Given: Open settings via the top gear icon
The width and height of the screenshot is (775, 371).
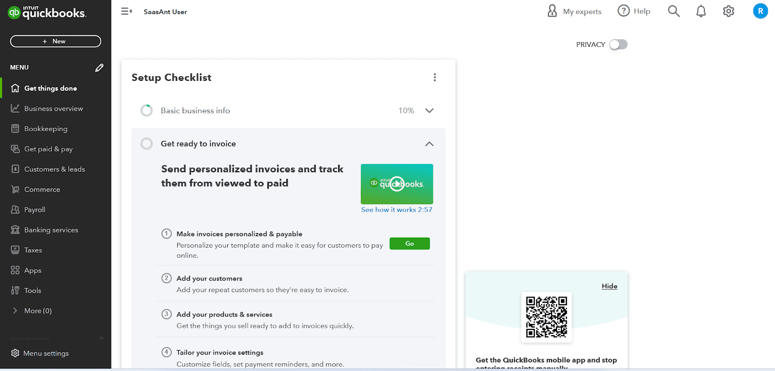Looking at the screenshot, I should pos(728,11).
